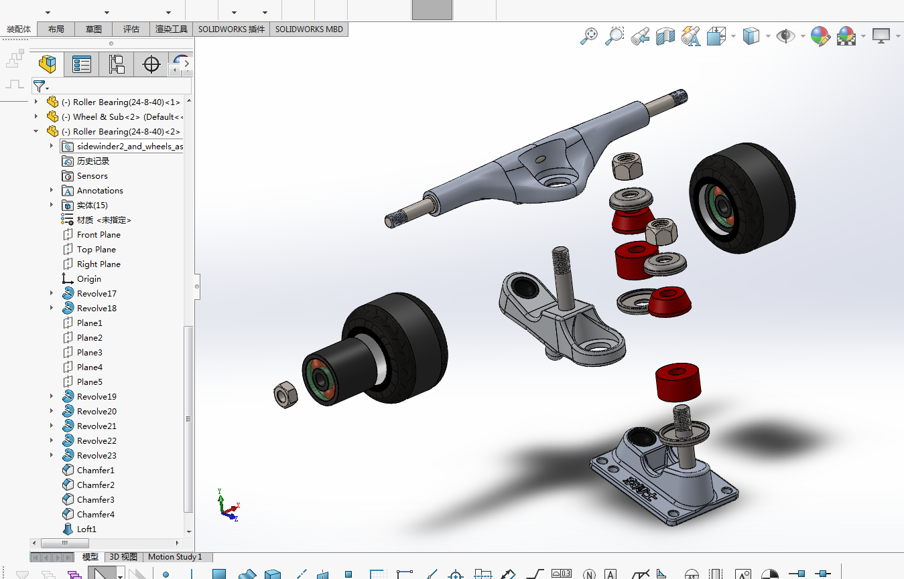904x579 pixels.
Task: Open the SOLIDWORKS MBD tab
Action: pyautogui.click(x=309, y=29)
